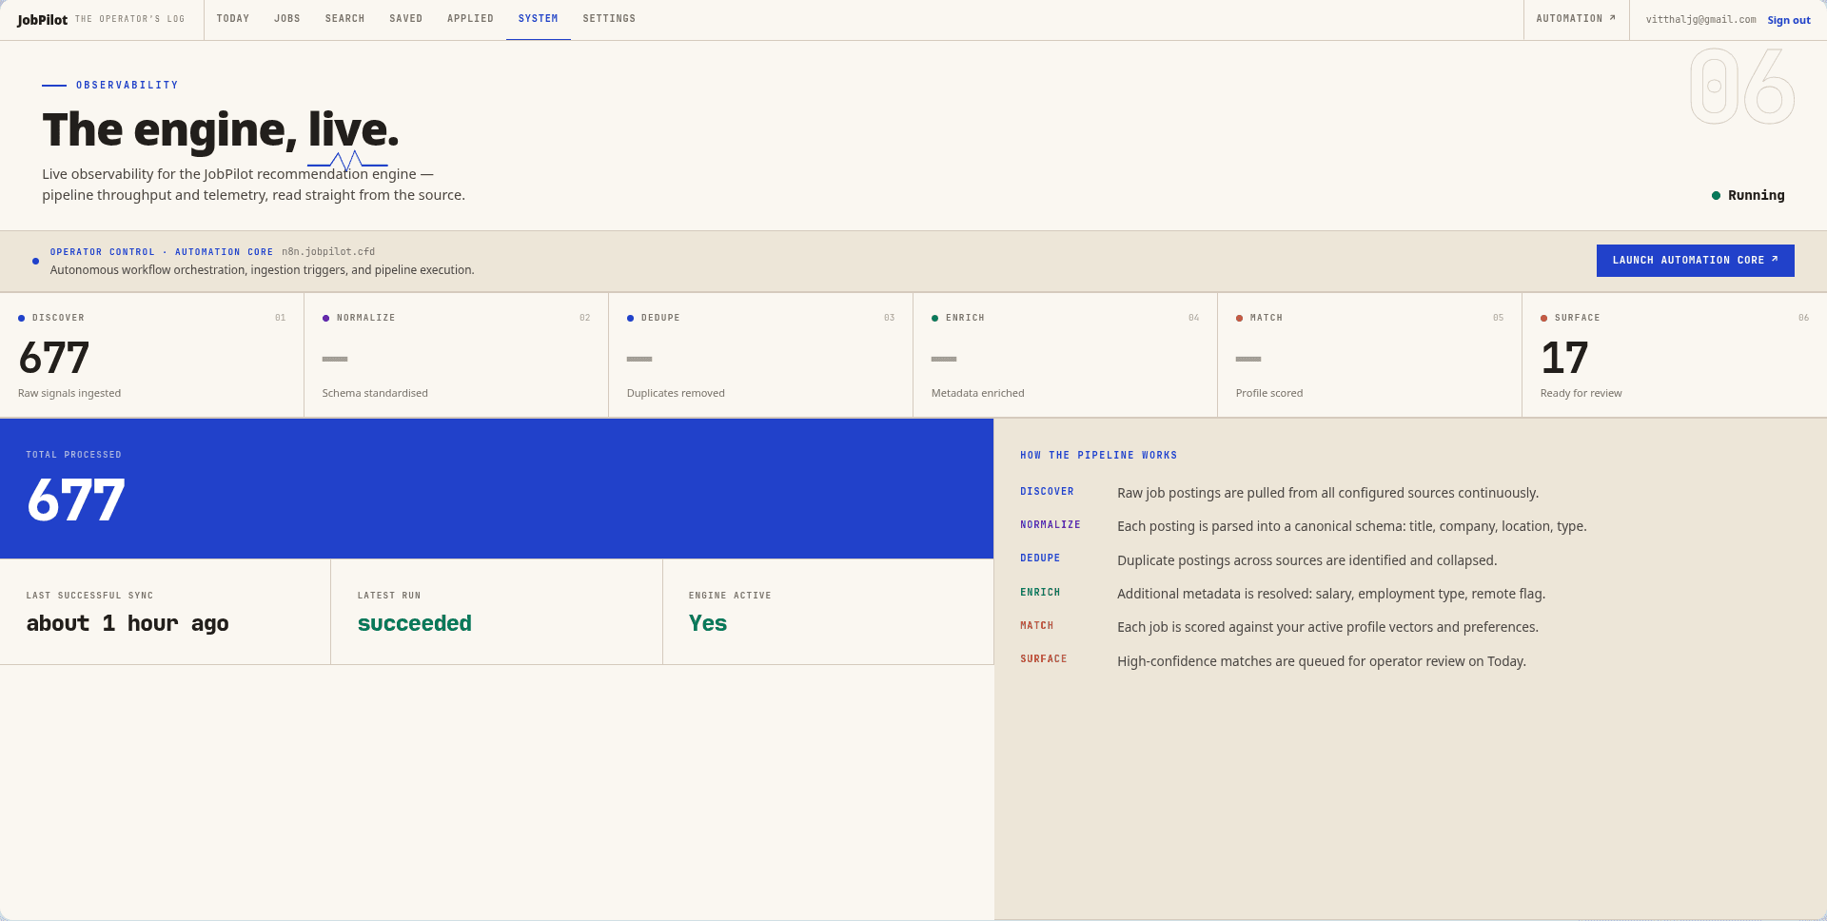Click the Observability section label
The image size is (1827, 921).
point(128,86)
